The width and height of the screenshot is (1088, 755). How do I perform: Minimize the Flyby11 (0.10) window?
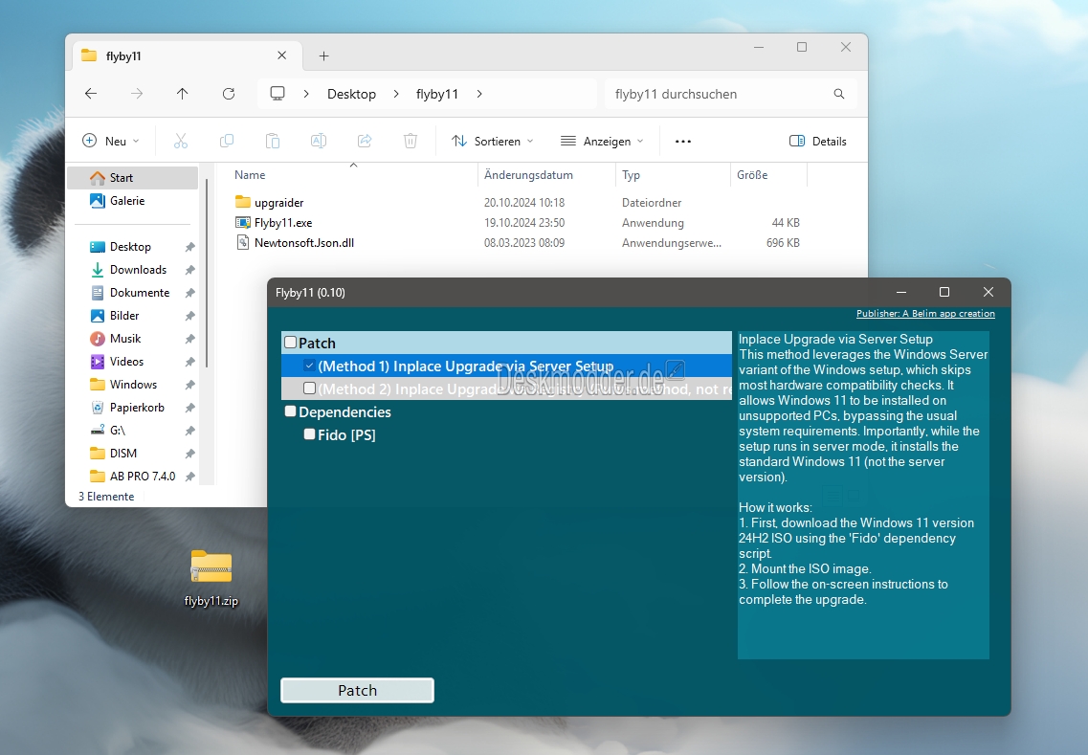901,292
